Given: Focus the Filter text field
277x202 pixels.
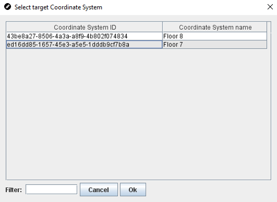Looking at the screenshot, I should point(52,189).
